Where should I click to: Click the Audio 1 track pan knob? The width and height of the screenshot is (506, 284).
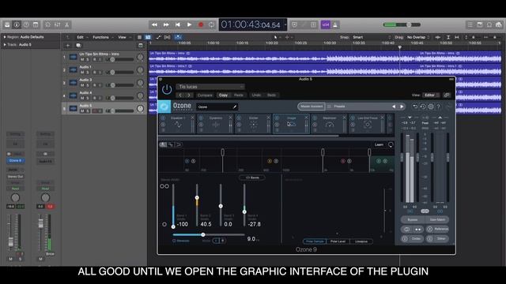[140, 70]
